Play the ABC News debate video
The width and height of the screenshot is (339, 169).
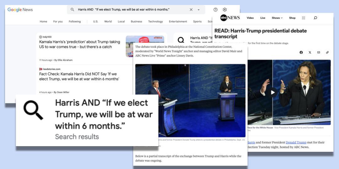(x=273, y=92)
